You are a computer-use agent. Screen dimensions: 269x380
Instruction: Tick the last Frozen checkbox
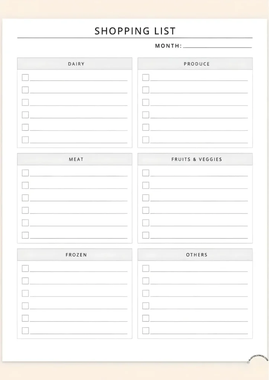click(25, 331)
